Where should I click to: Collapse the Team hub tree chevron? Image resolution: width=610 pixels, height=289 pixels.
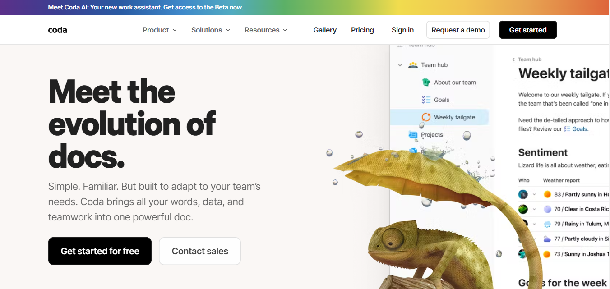coord(400,65)
